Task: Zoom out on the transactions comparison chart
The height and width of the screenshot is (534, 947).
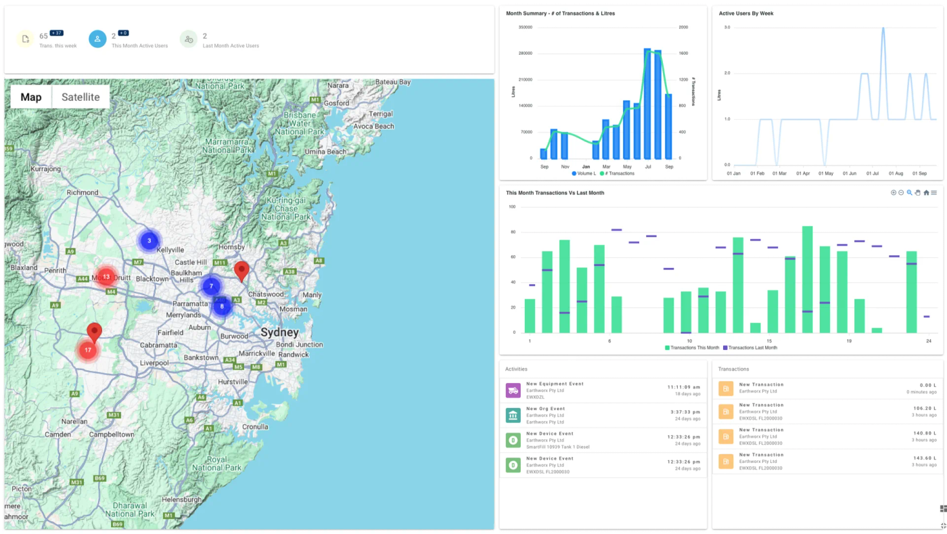Action: coord(901,193)
